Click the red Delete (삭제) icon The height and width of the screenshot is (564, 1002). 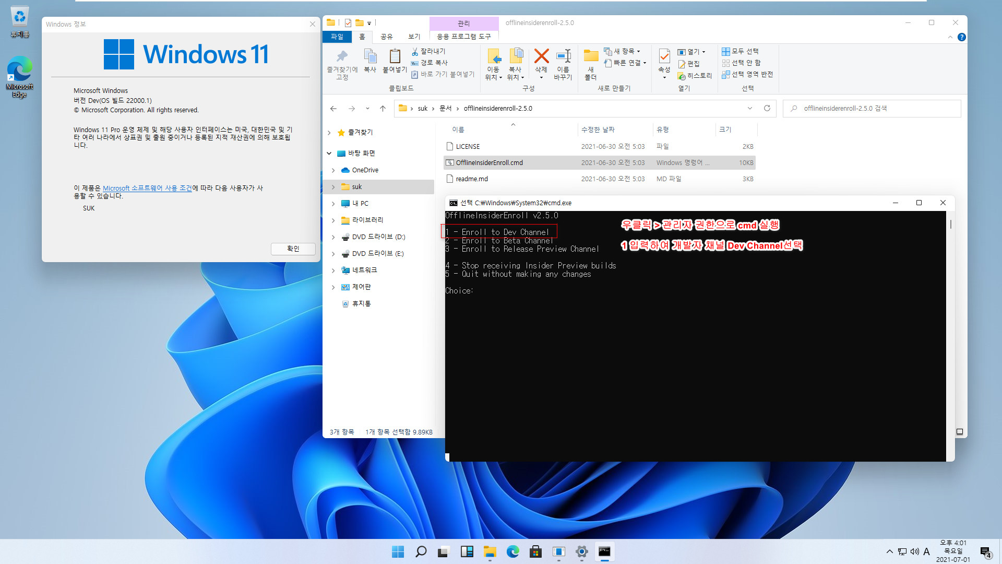pyautogui.click(x=541, y=56)
